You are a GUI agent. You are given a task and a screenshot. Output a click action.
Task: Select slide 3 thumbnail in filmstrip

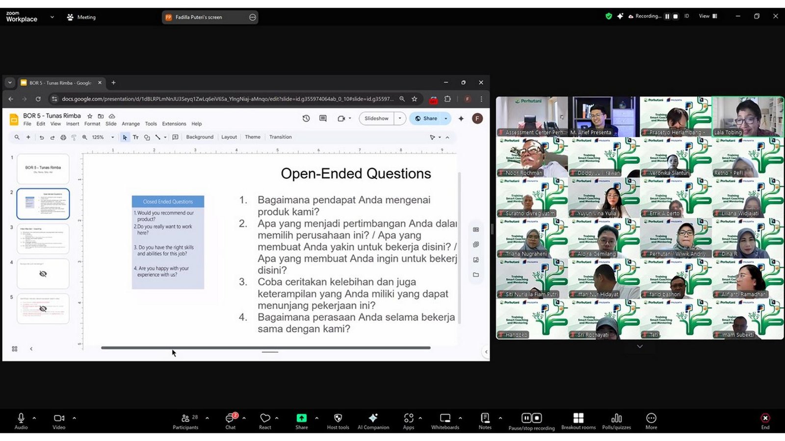[43, 239]
